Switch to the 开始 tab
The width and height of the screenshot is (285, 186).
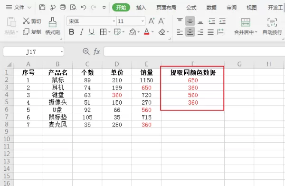point(121,8)
